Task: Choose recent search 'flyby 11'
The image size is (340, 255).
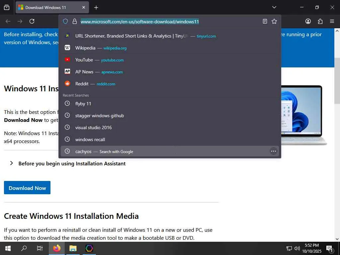Action: pyautogui.click(x=170, y=104)
